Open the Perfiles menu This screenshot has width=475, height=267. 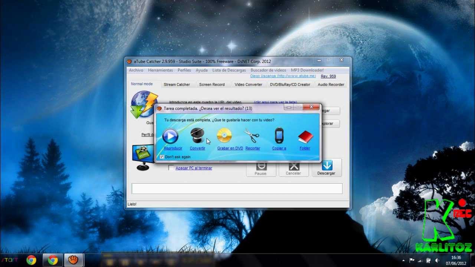[184, 70]
